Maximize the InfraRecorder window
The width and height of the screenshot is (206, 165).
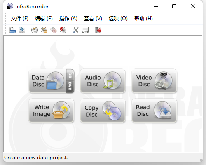174,6
